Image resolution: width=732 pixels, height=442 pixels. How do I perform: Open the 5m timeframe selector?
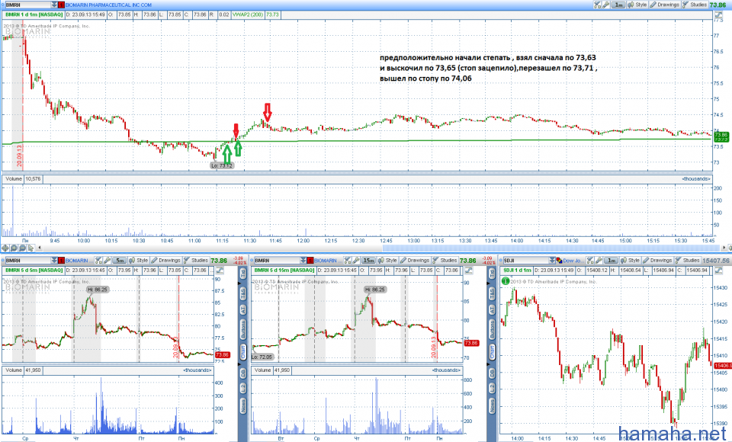pos(120,261)
